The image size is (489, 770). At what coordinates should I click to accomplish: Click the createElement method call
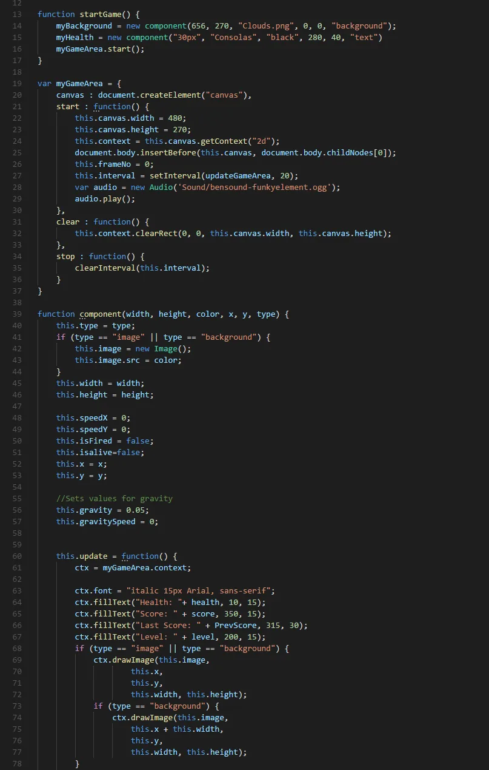point(171,95)
